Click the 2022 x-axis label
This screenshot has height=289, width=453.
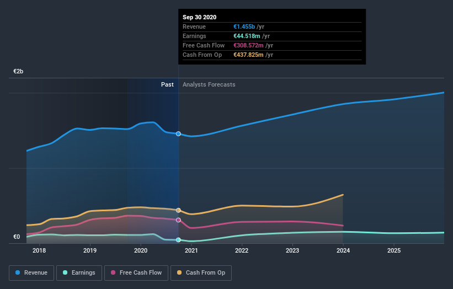(x=242, y=250)
